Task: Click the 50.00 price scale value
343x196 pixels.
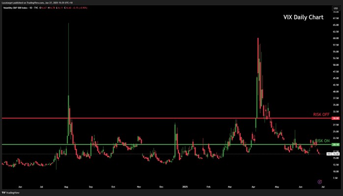Action: [x=336, y=65]
